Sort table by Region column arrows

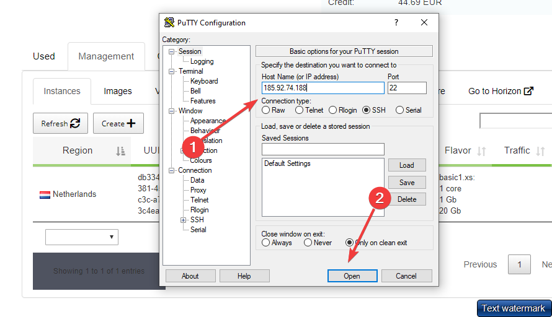pyautogui.click(x=120, y=151)
